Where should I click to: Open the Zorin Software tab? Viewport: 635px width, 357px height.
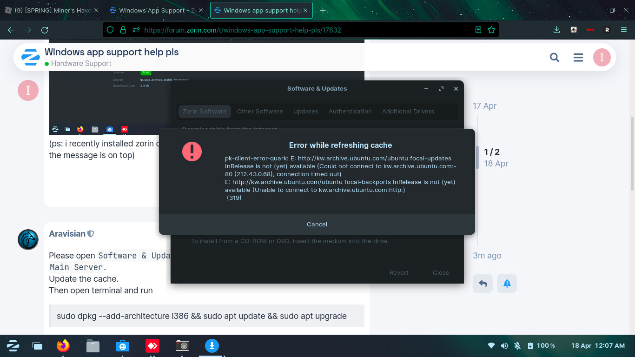[x=205, y=112]
